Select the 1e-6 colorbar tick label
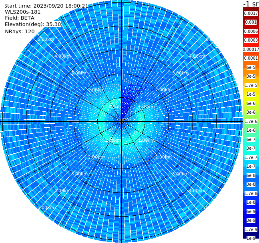 (251, 130)
